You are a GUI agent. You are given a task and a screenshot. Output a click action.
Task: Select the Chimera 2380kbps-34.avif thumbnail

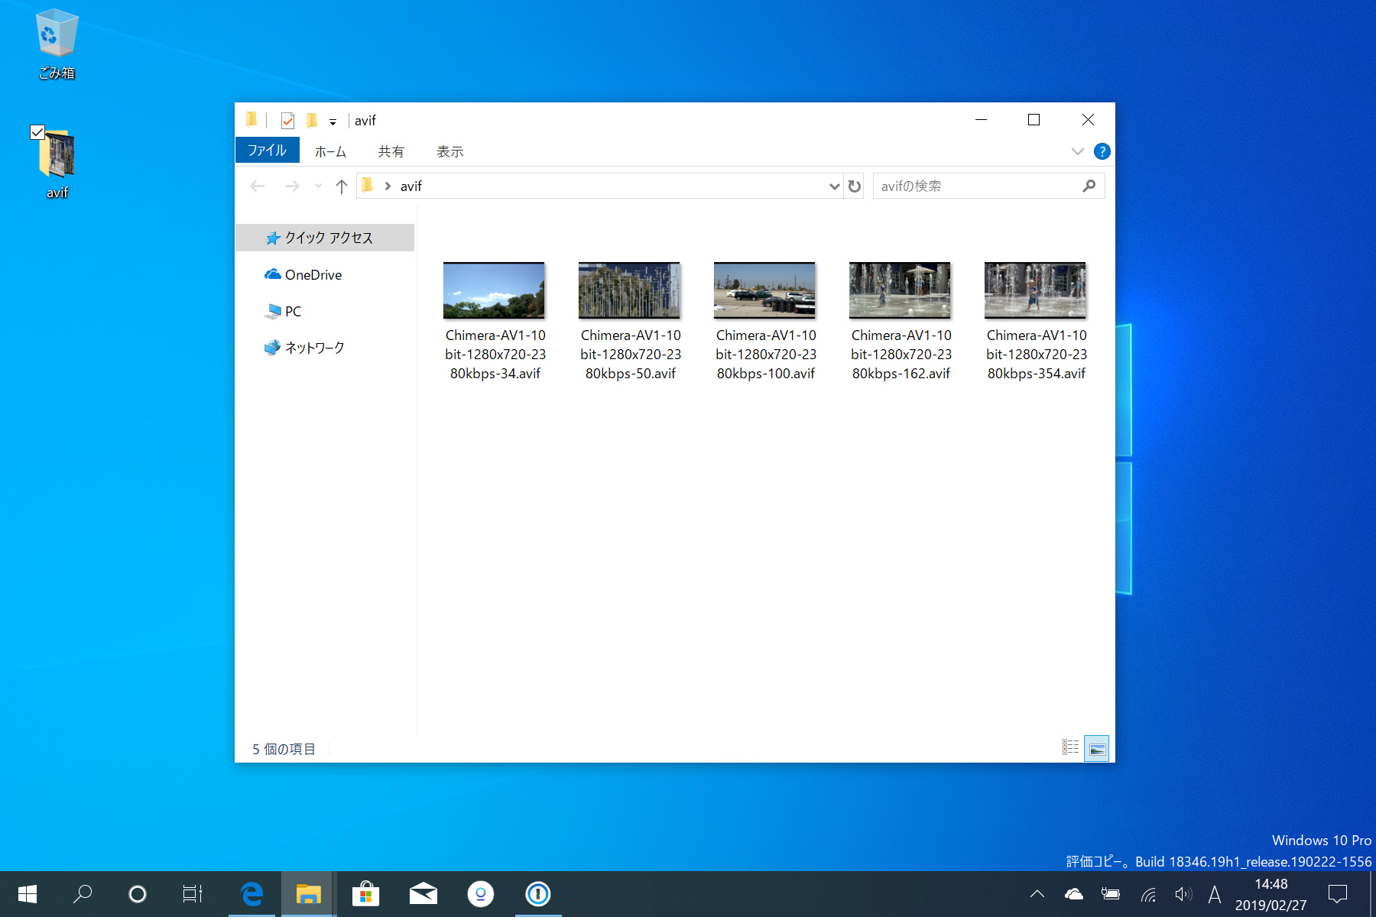[x=494, y=290]
